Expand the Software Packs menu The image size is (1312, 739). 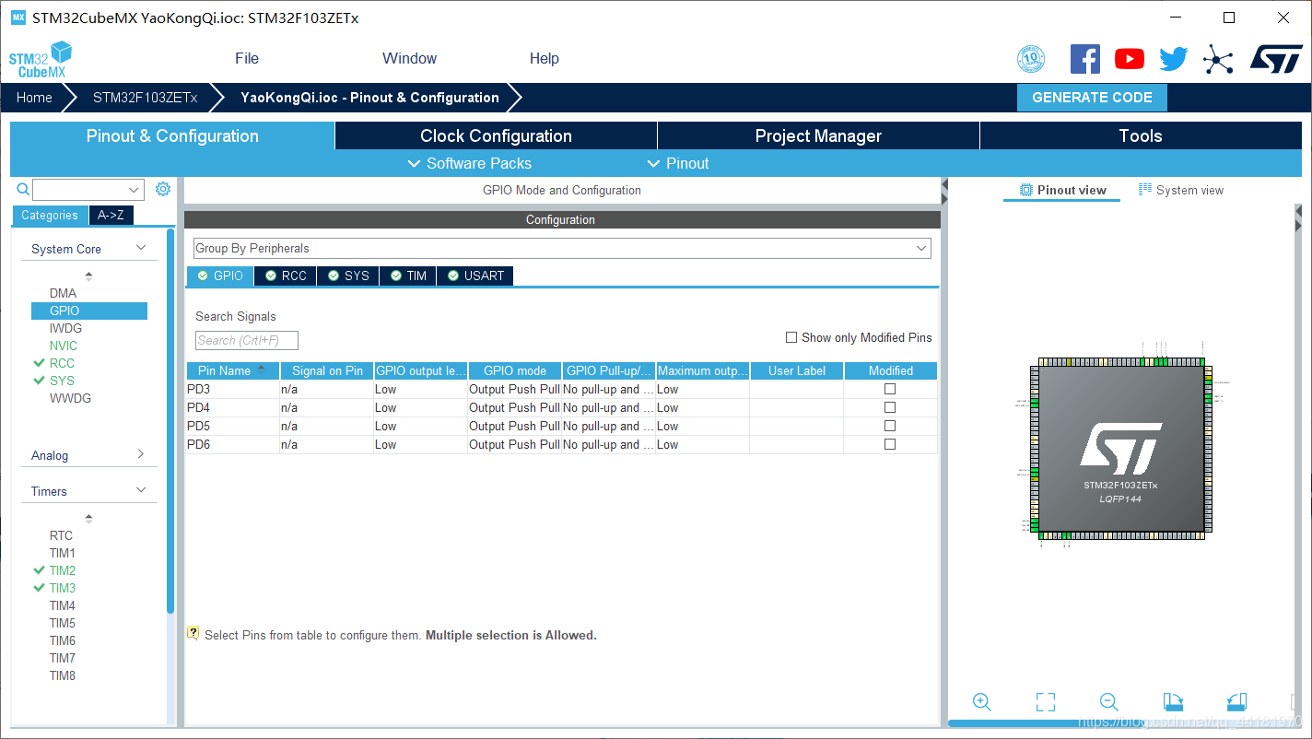470,163
